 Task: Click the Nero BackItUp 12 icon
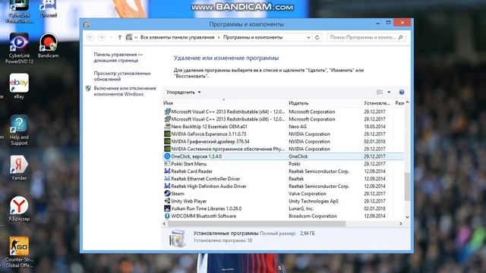167,127
